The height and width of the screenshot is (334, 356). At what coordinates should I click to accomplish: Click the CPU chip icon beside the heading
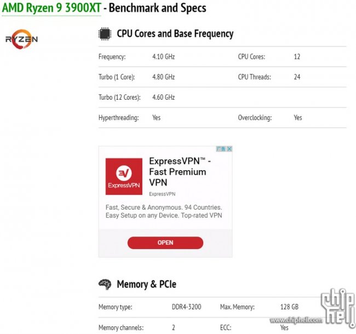click(105, 34)
